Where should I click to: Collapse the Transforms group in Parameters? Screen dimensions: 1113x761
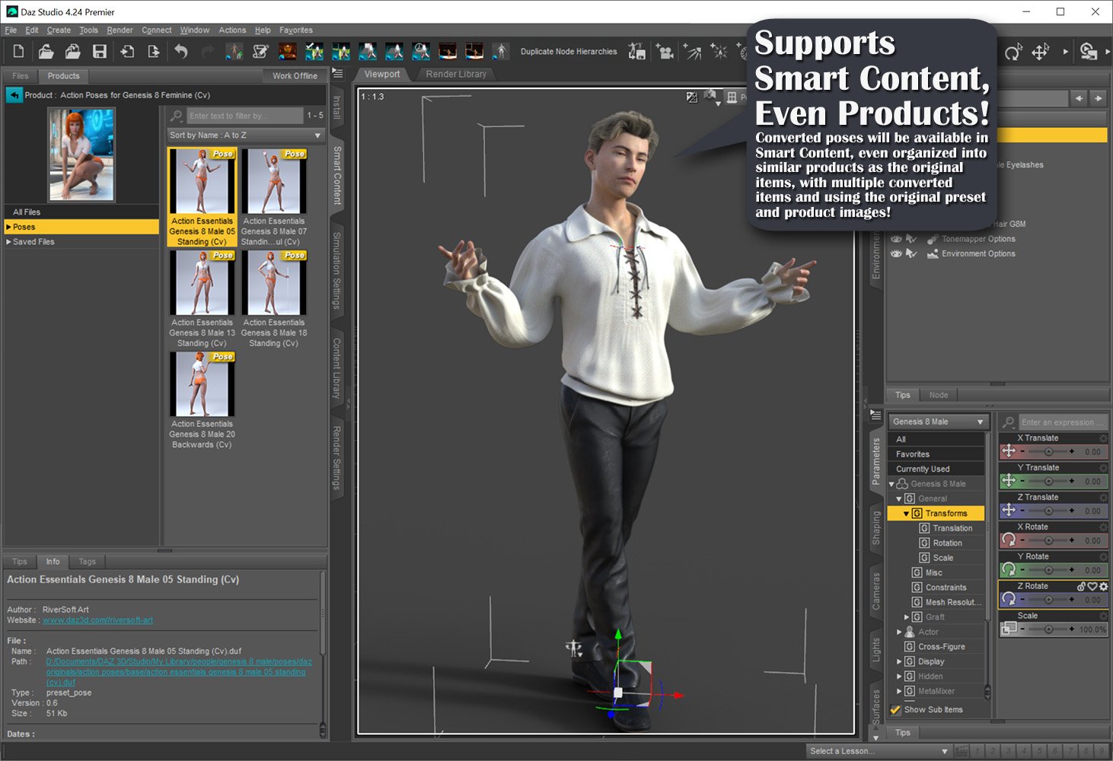[905, 513]
